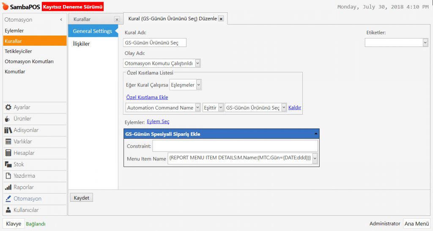
Task: Click the Raporlar bar chart icon
Action: coord(8,187)
